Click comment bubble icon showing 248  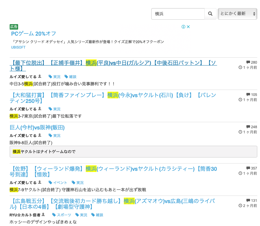pos(248,127)
